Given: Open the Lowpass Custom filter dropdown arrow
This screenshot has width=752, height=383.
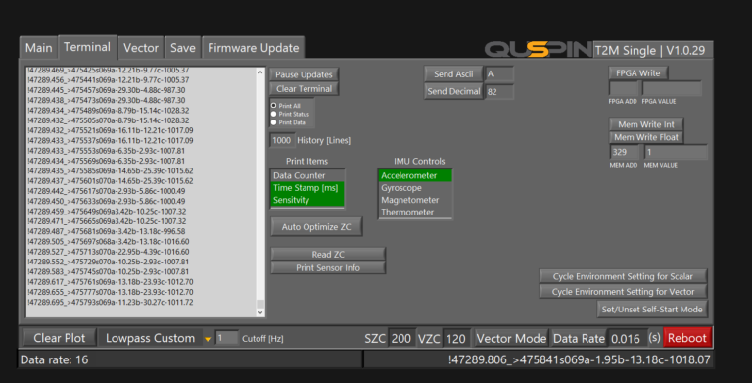Looking at the screenshot, I should (x=208, y=339).
